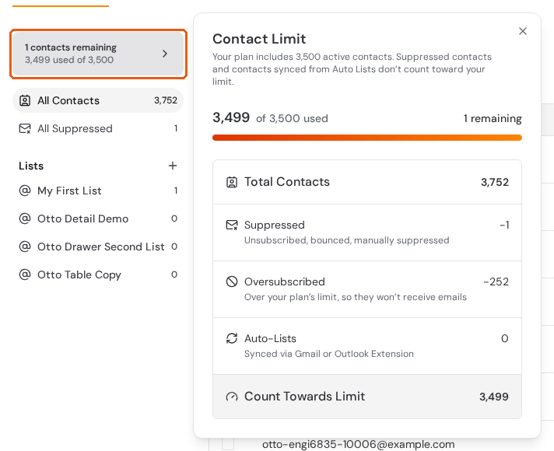The image size is (554, 451).
Task: Click the All Suppressed envelope icon
Action: pos(25,128)
